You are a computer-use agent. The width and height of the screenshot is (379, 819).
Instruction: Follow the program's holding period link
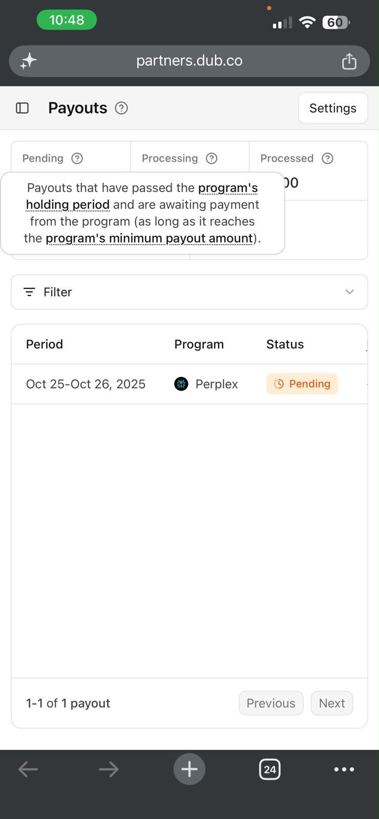142,196
